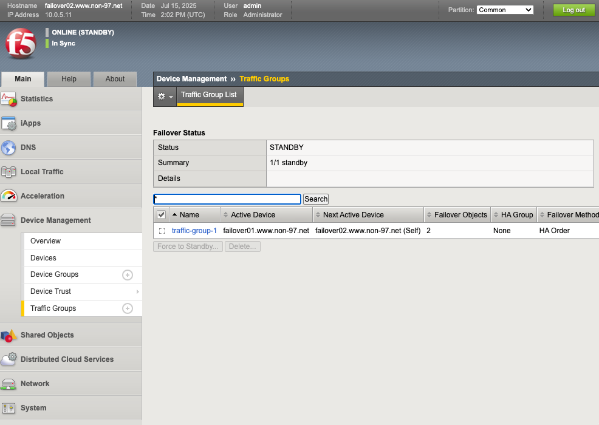Switch to the Help tab
The height and width of the screenshot is (425, 599).
[x=69, y=79]
